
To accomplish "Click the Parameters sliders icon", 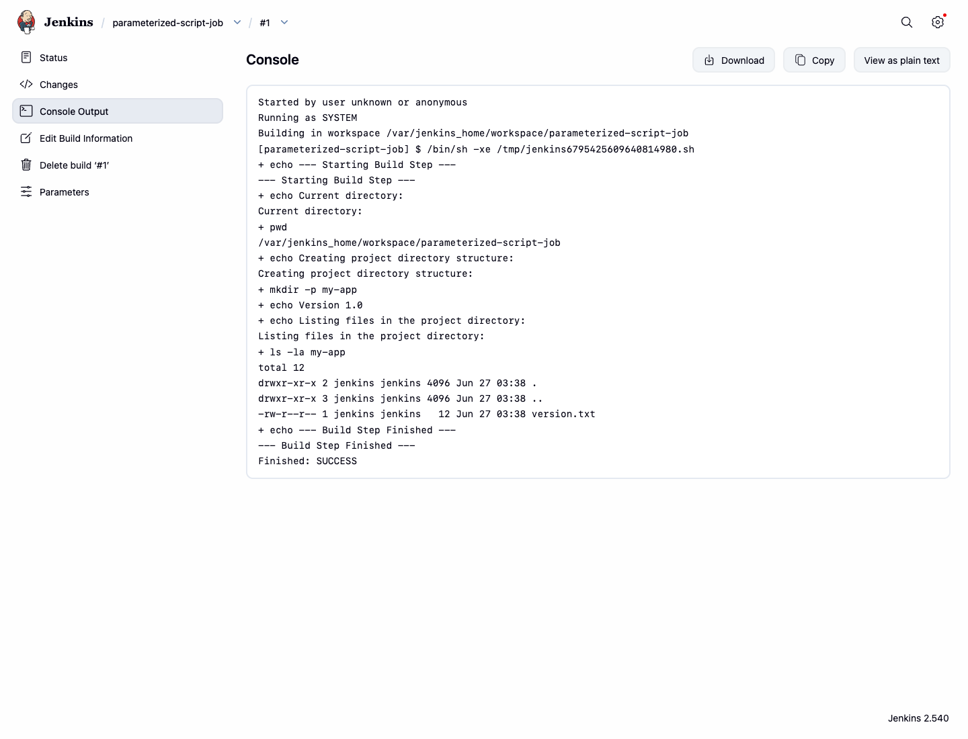I will coord(26,191).
